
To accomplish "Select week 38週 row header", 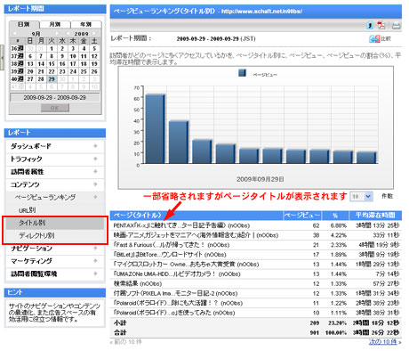I will click(x=17, y=64).
